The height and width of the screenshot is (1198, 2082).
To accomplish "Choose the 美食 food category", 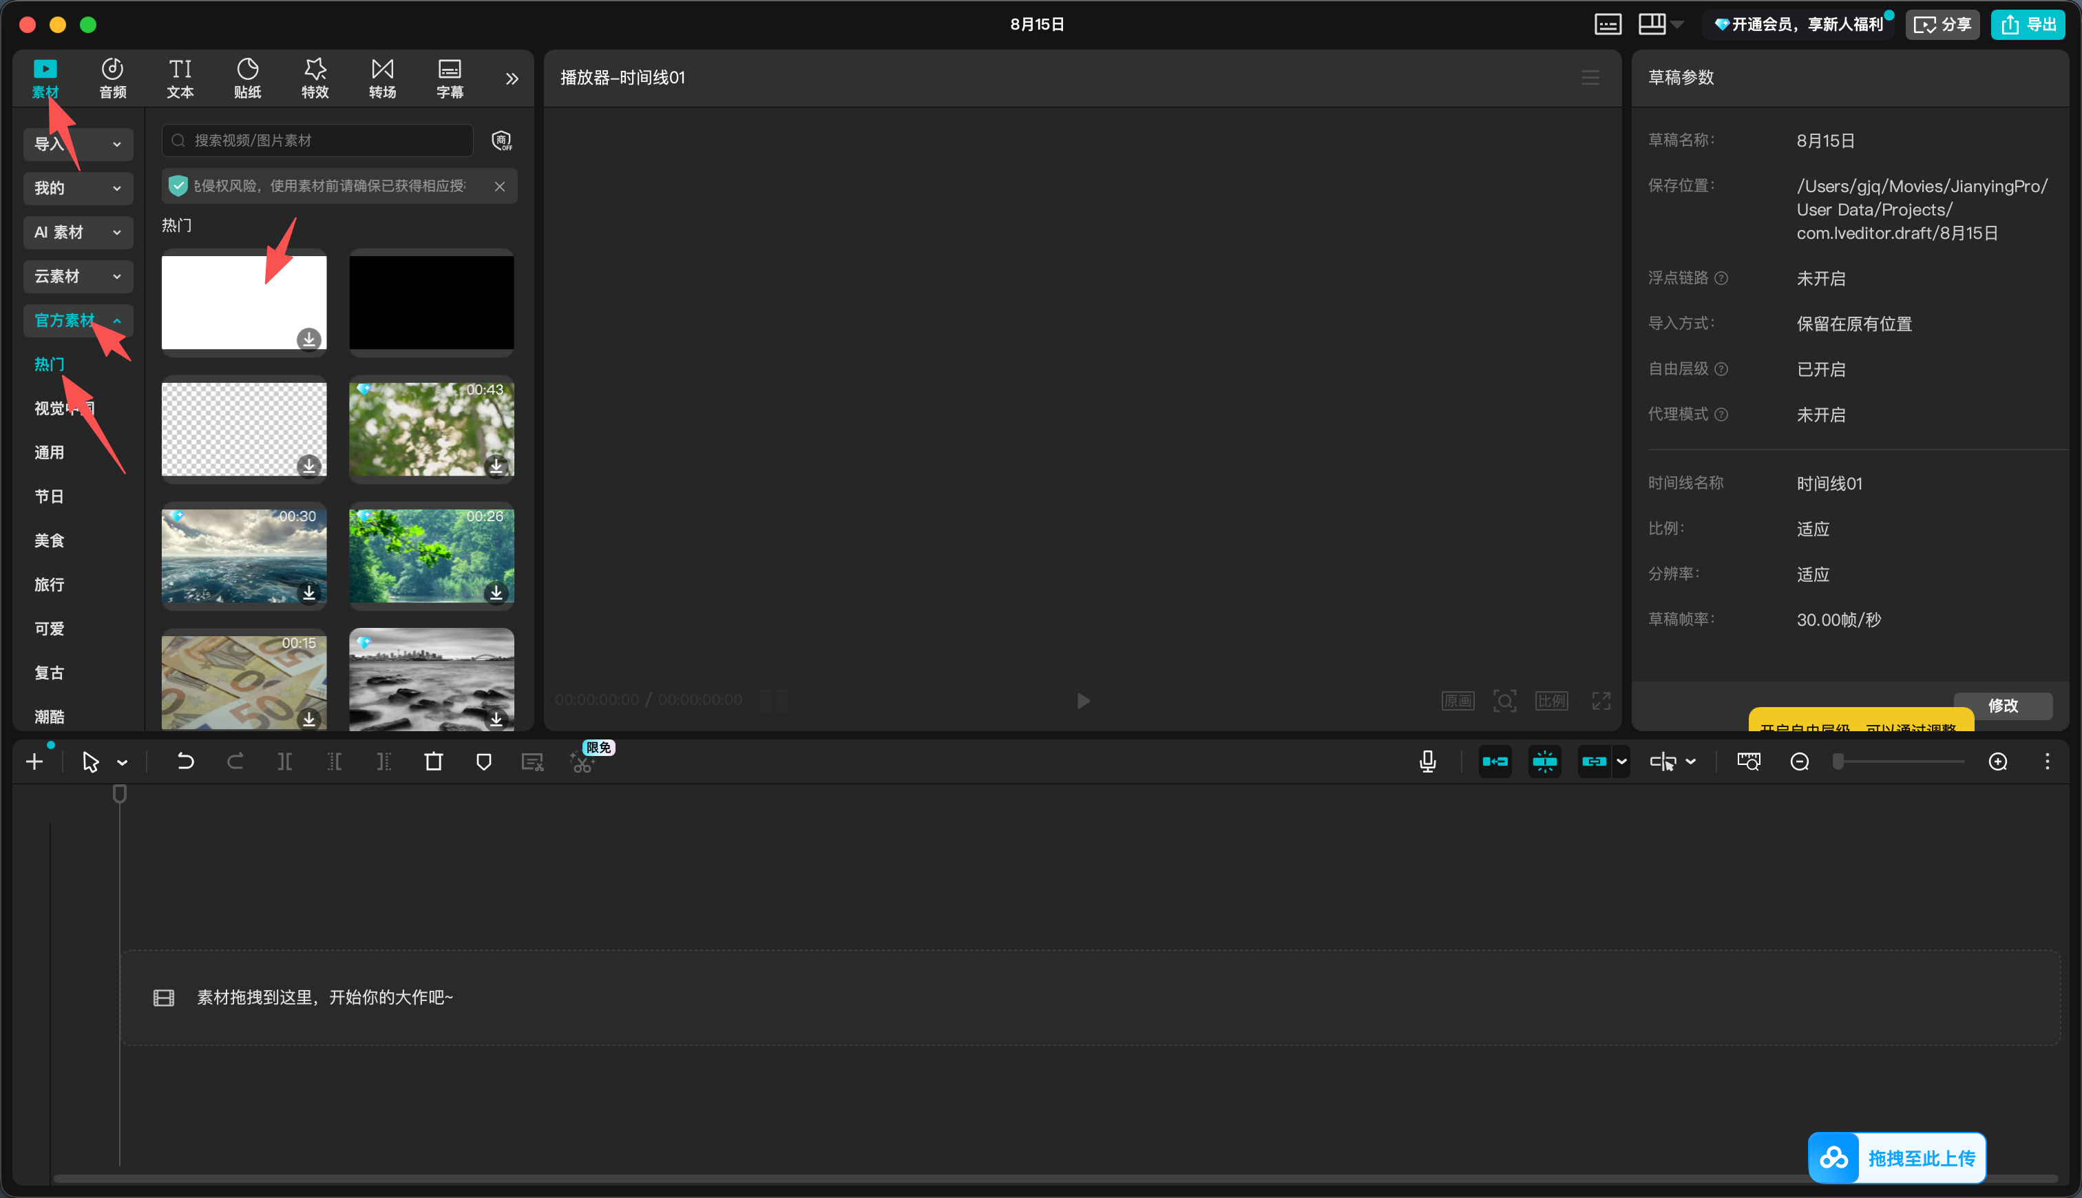I will (x=50, y=540).
